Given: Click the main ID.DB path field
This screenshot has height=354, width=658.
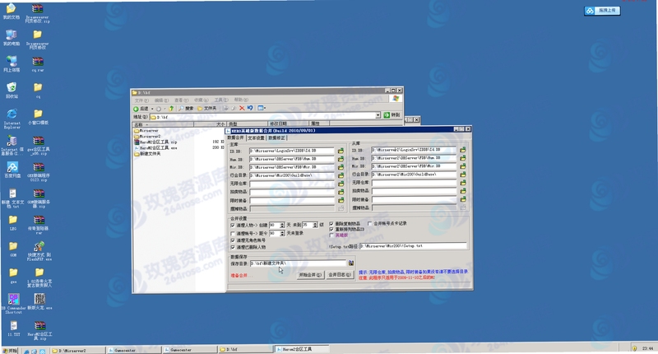Looking at the screenshot, I should tap(292, 151).
